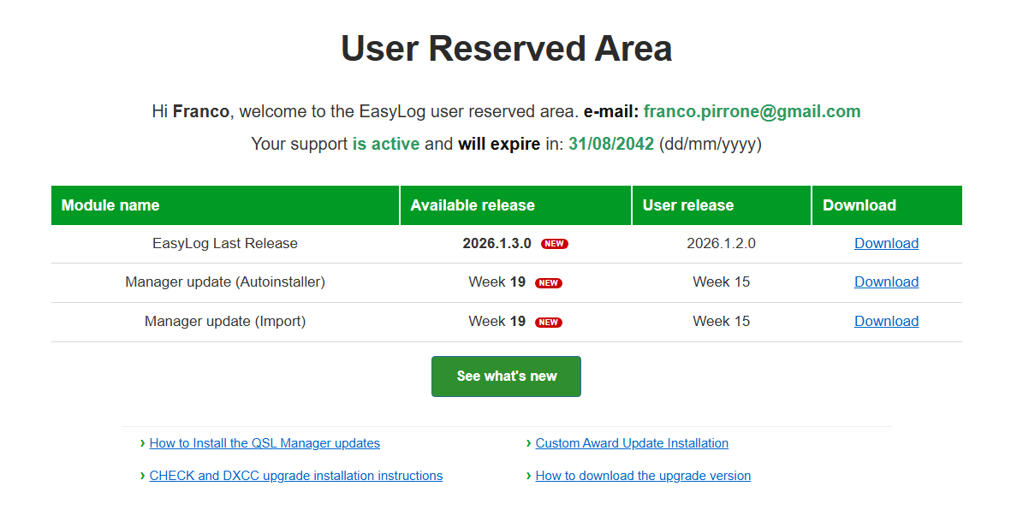Image resolution: width=1011 pixels, height=510 pixels.
Task: Open How to download the upgrade version
Action: tap(643, 475)
